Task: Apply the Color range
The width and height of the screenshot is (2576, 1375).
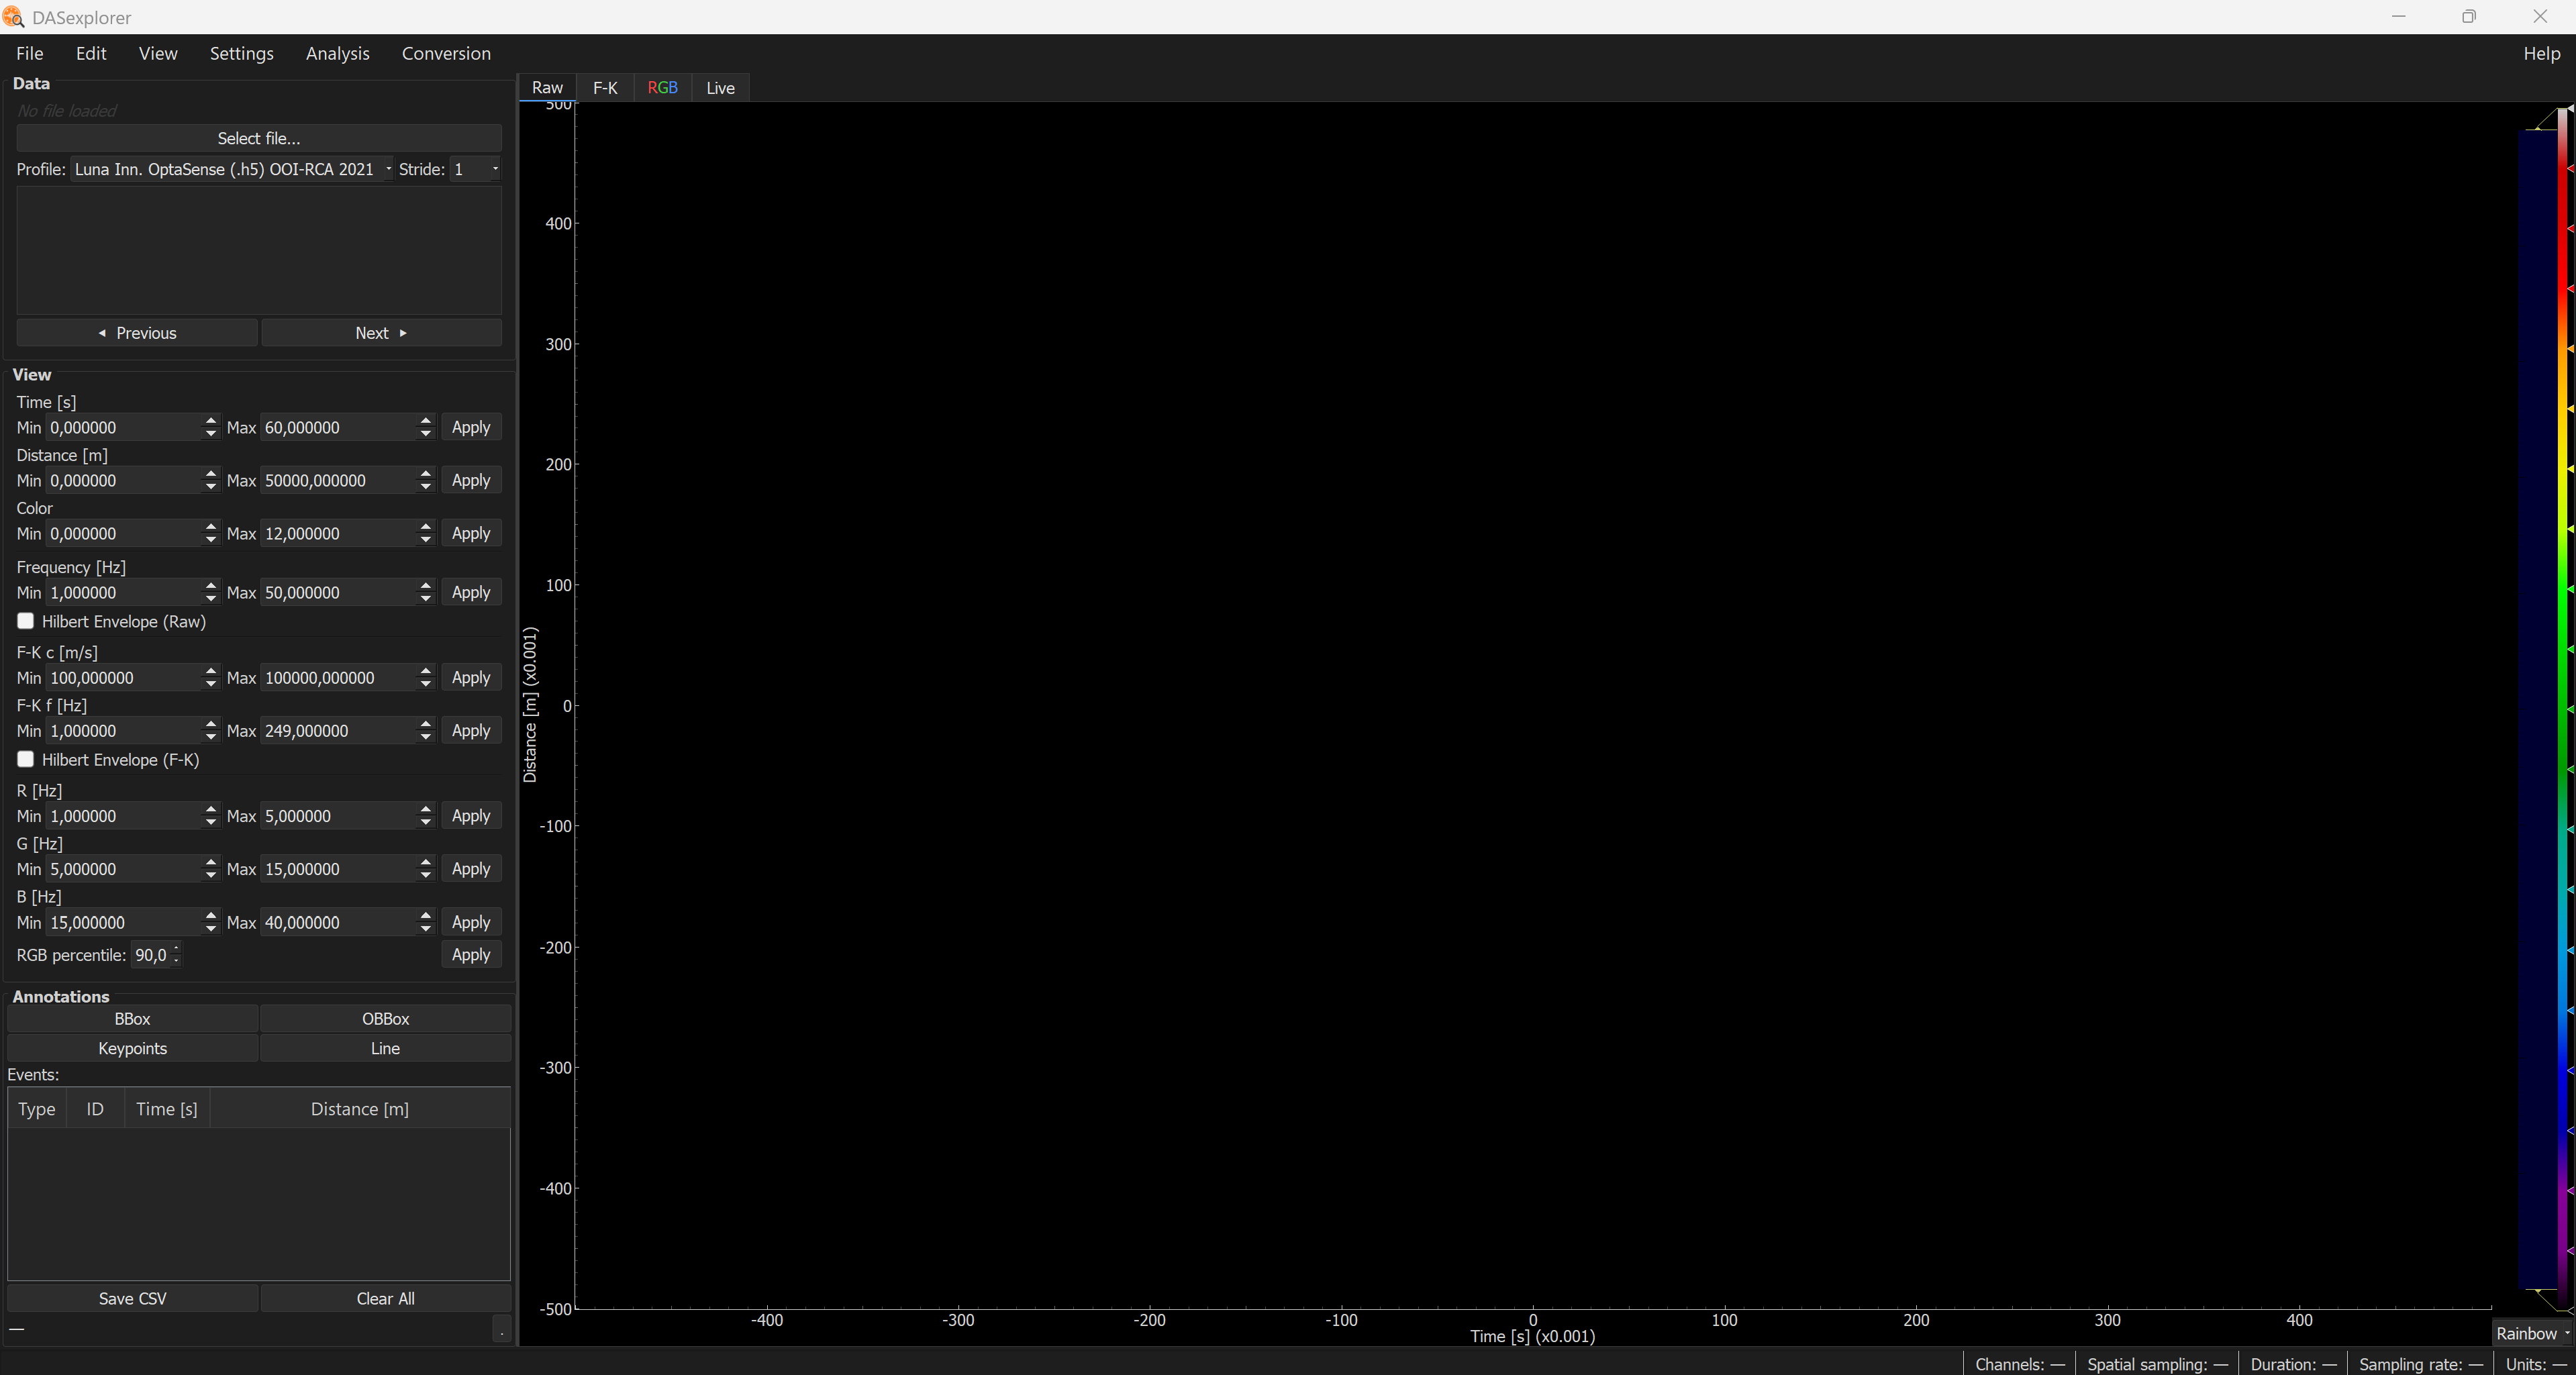Action: pyautogui.click(x=471, y=534)
